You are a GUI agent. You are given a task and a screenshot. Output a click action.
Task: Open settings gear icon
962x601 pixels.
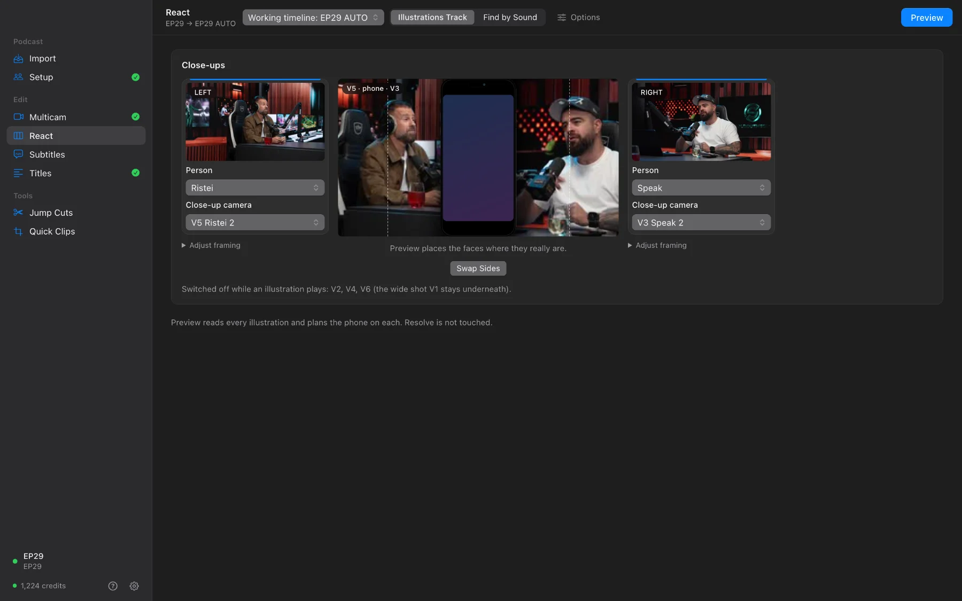tap(134, 586)
